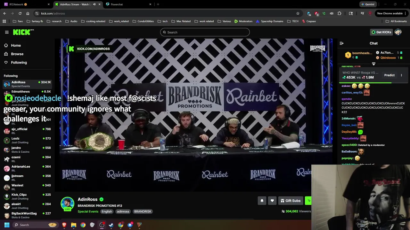Image resolution: width=410 pixels, height=230 pixels.
Task: Switch to IP2.Network browser tab
Action: (27, 4)
